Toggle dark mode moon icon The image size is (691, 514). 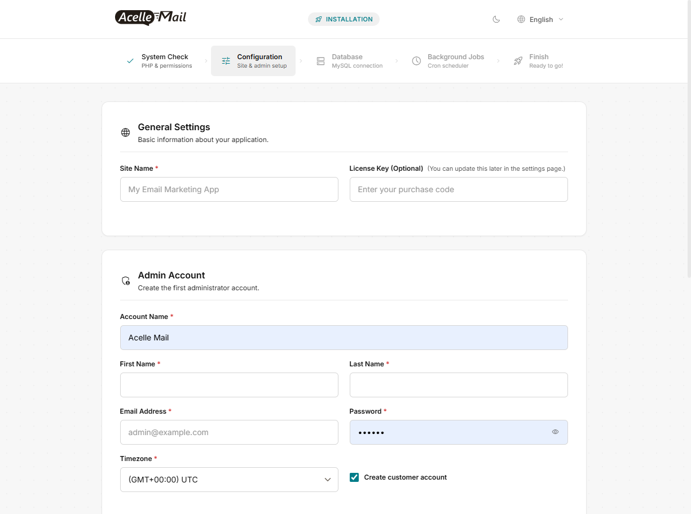coord(496,19)
